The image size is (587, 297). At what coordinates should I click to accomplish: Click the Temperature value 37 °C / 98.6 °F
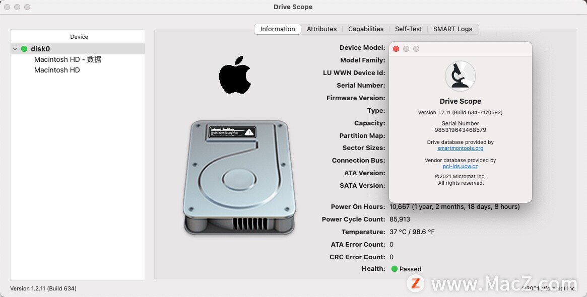412,232
